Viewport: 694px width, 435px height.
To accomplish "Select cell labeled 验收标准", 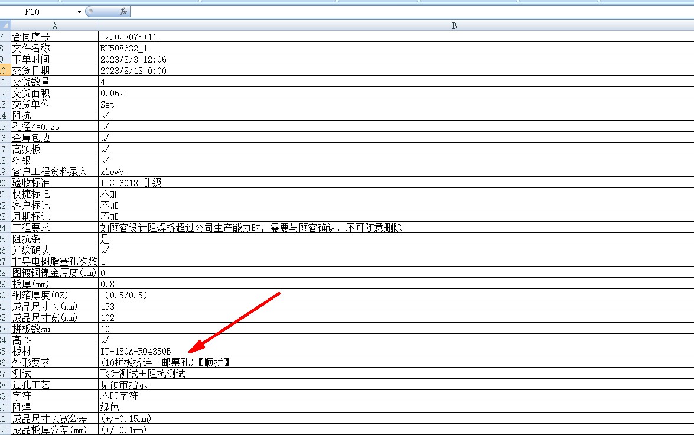I will point(55,183).
